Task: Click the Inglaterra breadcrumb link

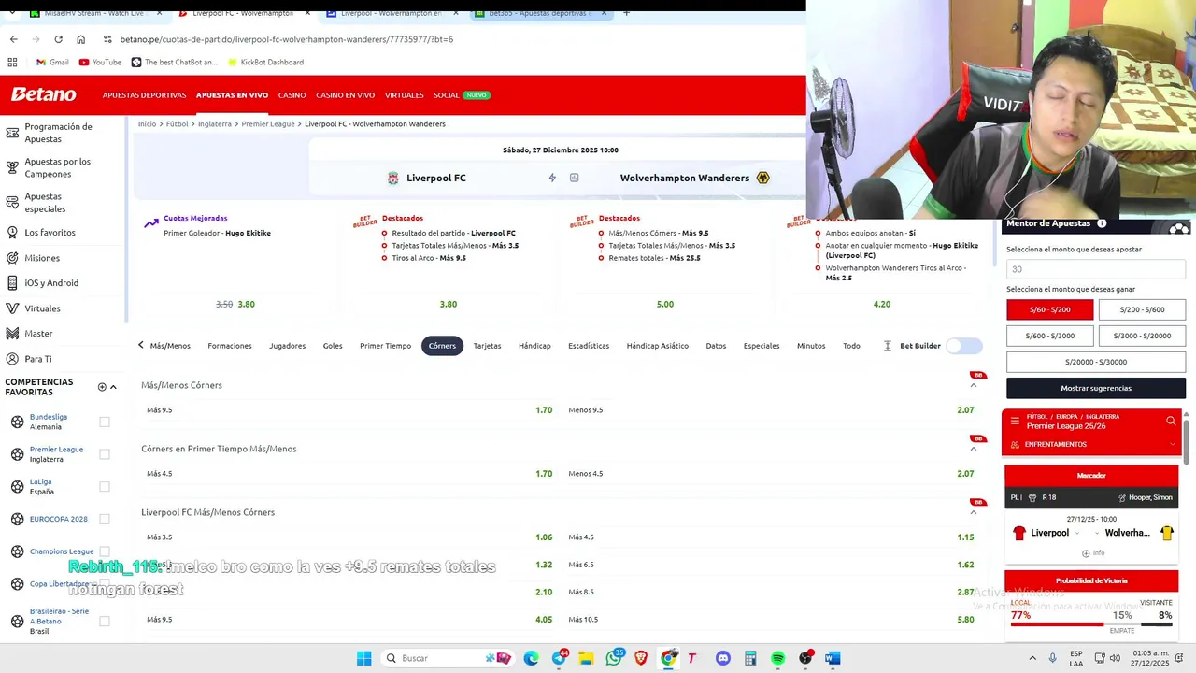Action: click(215, 123)
